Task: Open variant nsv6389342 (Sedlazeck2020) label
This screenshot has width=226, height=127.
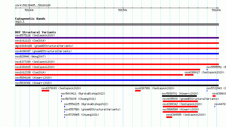Action: pyautogui.click(x=182, y=104)
